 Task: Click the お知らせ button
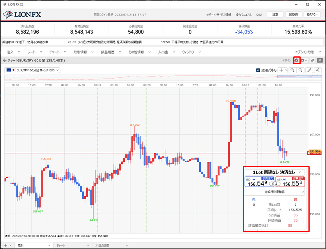[x=294, y=14]
